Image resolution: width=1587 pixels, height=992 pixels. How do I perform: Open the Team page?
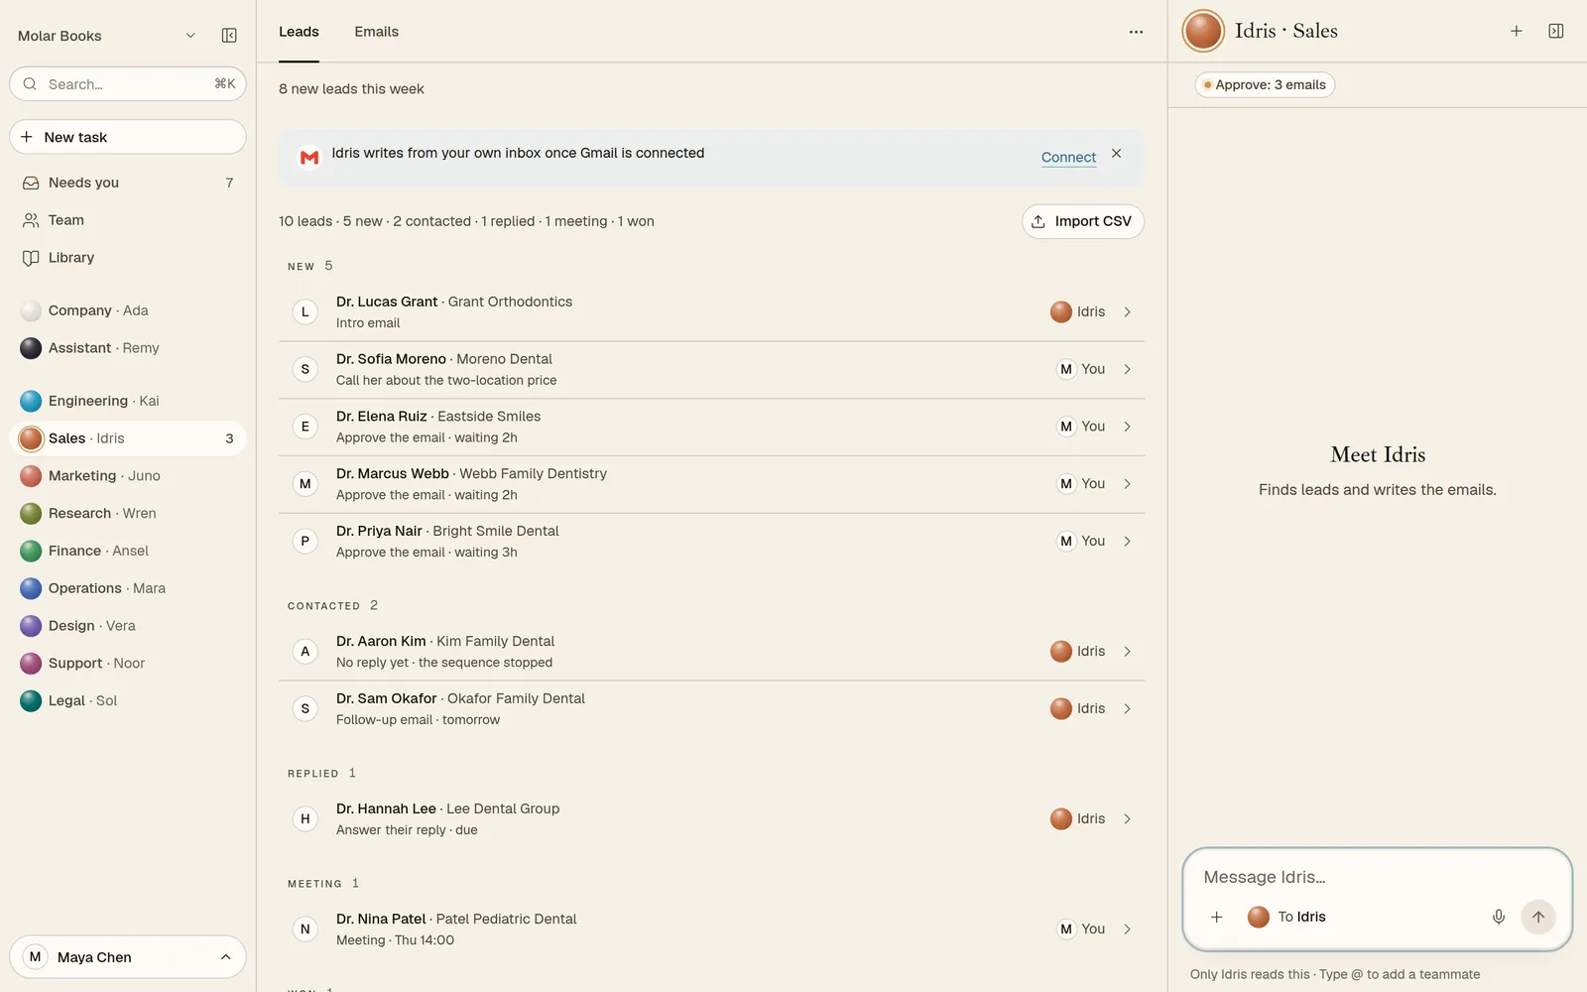pos(128,220)
